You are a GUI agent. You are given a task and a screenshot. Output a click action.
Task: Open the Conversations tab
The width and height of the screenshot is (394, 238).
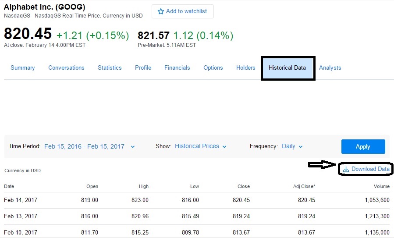point(66,68)
